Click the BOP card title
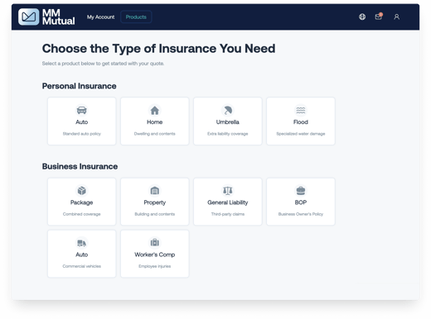 [301, 202]
